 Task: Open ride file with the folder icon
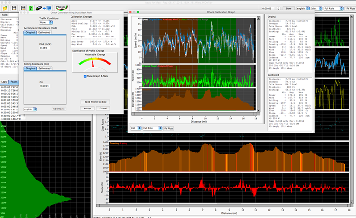pos(5,8)
